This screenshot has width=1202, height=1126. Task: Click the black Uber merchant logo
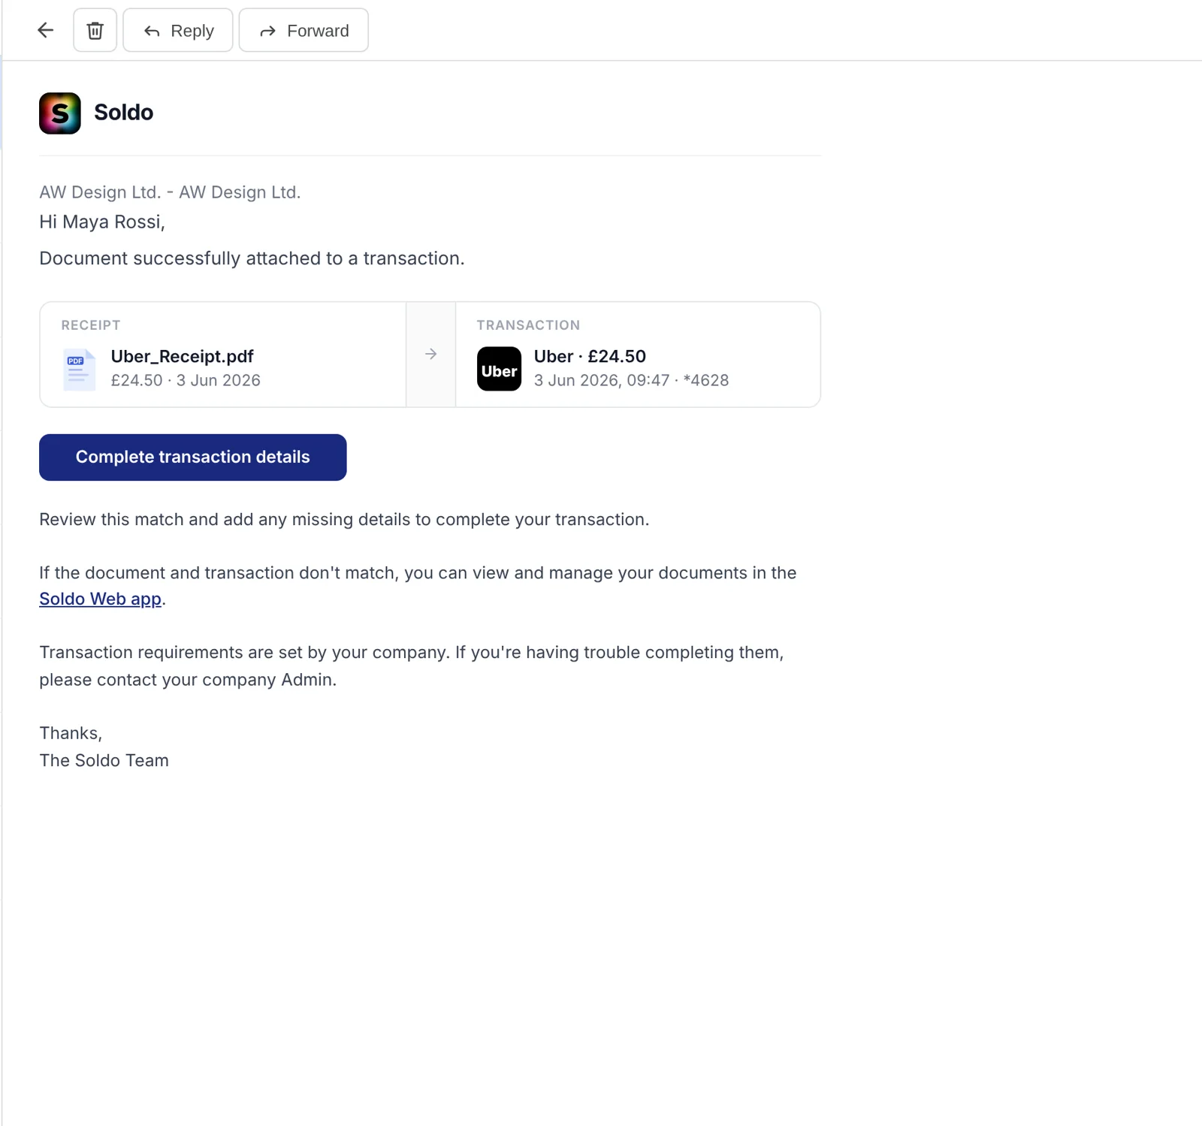(x=499, y=369)
